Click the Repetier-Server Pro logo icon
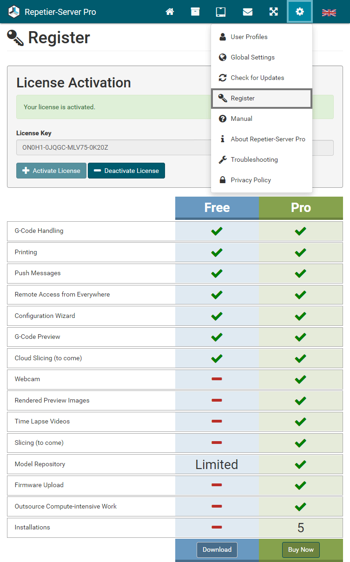This screenshot has width=350, height=562. point(14,12)
